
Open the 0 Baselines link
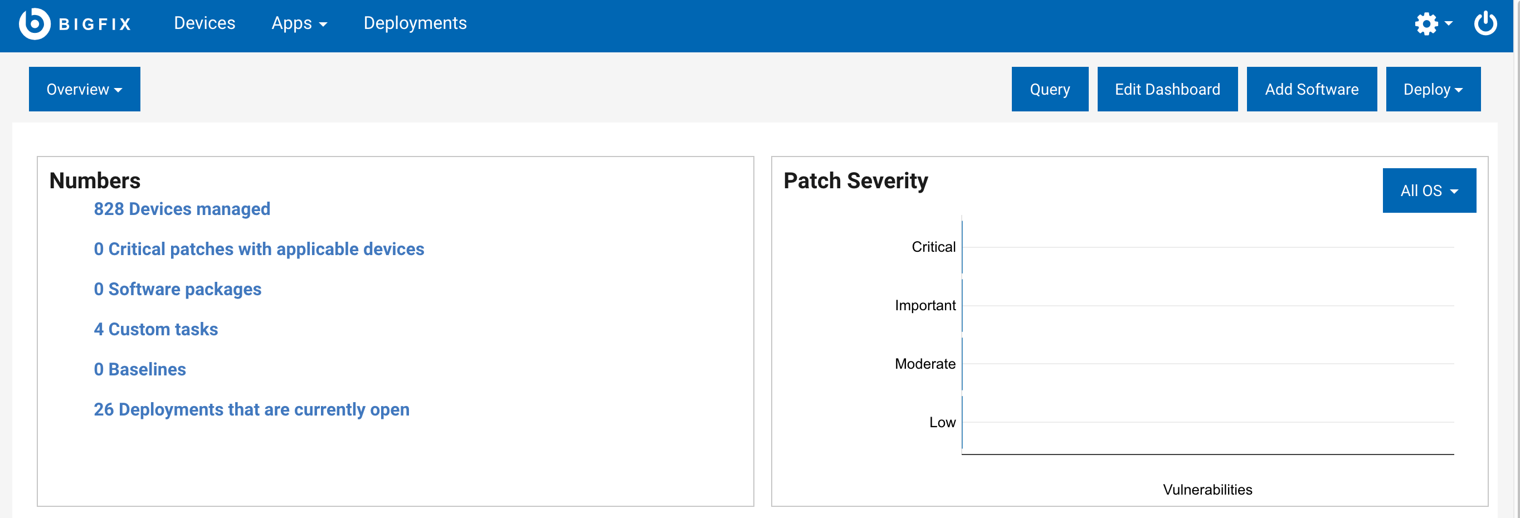point(139,369)
